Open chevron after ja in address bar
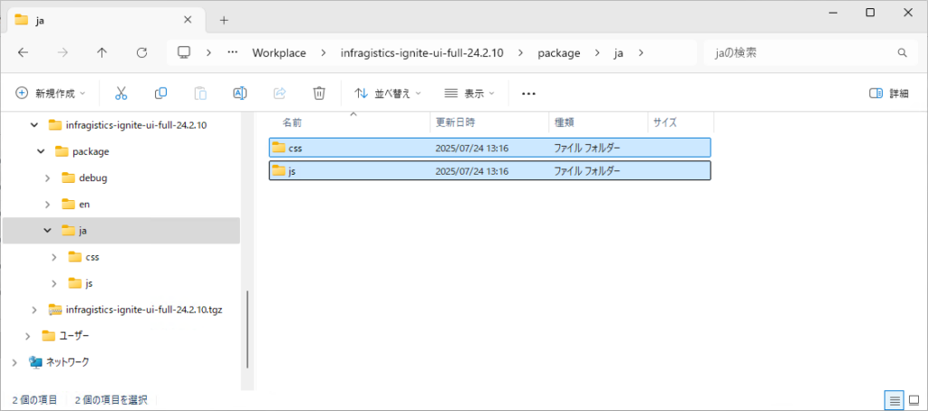 640,53
